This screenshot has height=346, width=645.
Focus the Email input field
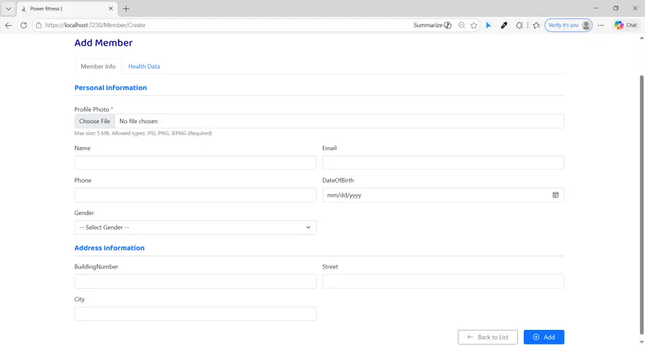pyautogui.click(x=443, y=163)
